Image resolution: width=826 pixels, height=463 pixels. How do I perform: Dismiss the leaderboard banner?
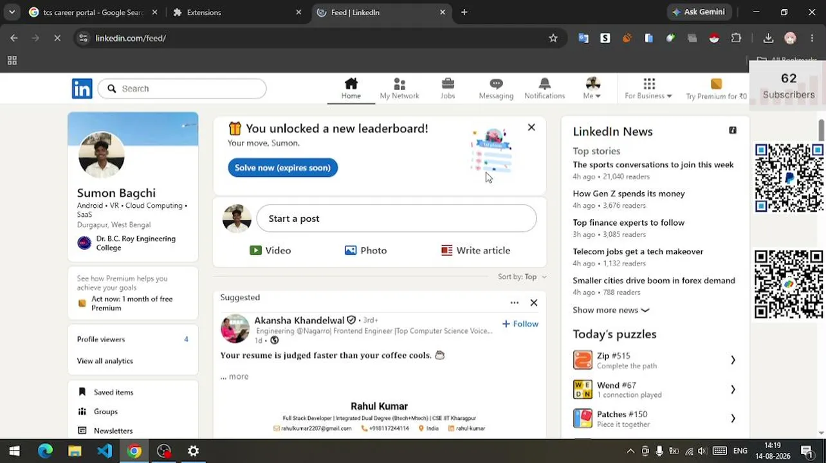(531, 127)
